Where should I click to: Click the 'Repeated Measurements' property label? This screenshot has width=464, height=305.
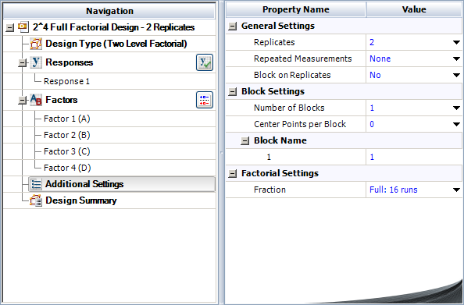(x=303, y=59)
